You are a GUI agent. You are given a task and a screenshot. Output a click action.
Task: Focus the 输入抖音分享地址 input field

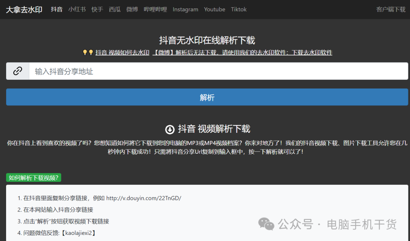[x=218, y=71]
